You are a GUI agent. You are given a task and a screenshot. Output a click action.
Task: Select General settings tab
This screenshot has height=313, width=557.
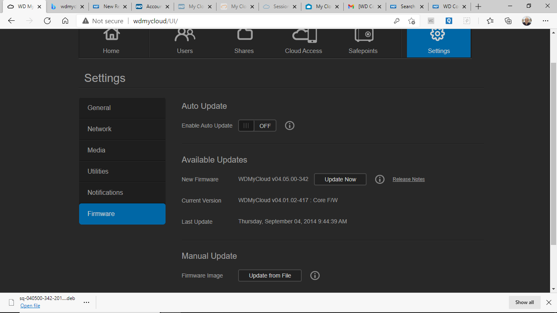(122, 108)
